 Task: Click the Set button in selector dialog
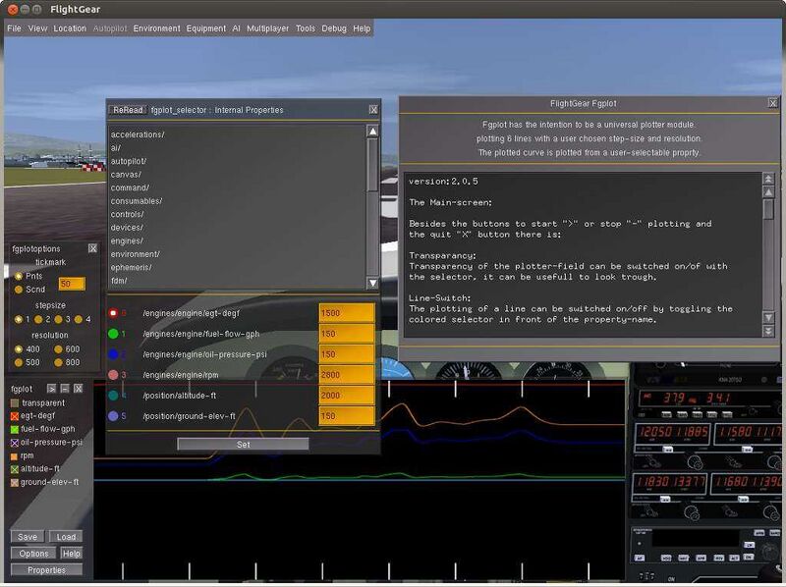click(x=243, y=445)
